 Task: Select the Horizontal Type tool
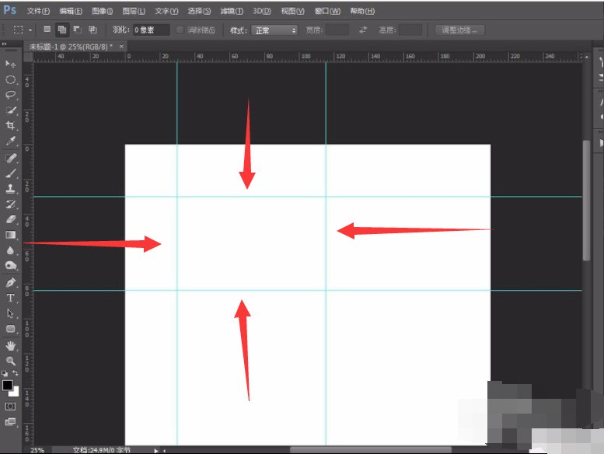pyautogui.click(x=11, y=298)
